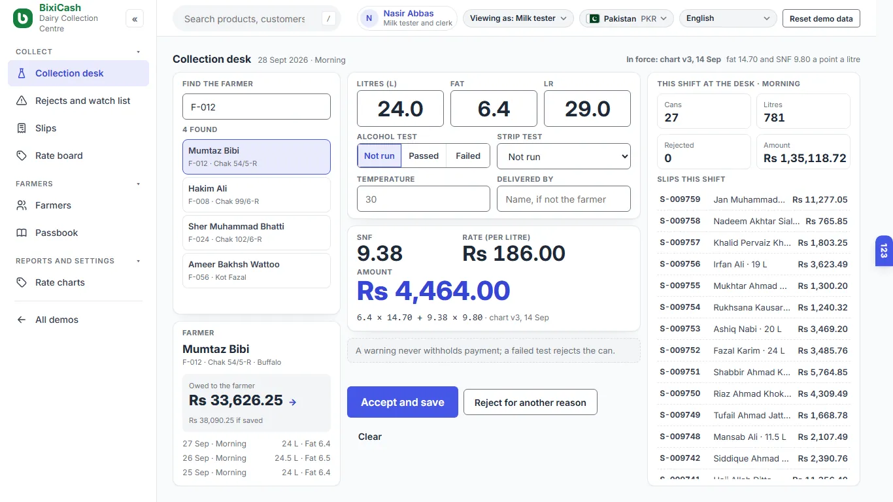Open the Passbook page
Screen dimensions: 893x502
coord(78,233)
